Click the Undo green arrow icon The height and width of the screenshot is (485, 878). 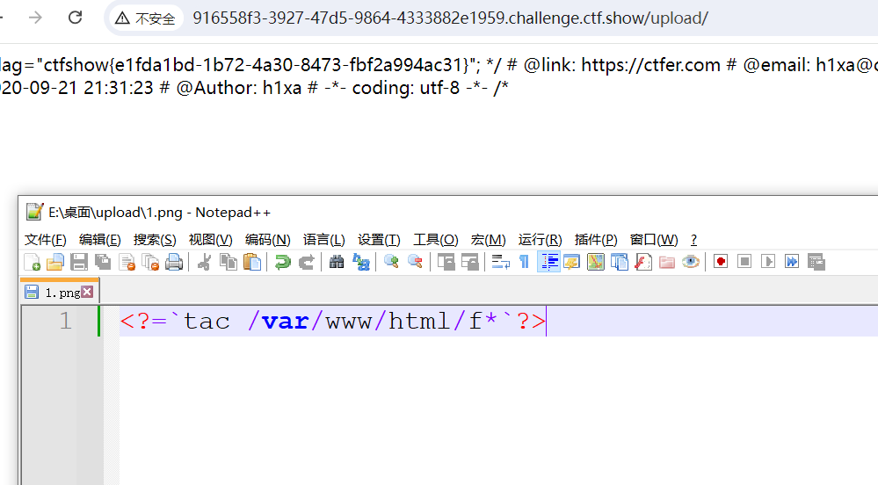282,262
